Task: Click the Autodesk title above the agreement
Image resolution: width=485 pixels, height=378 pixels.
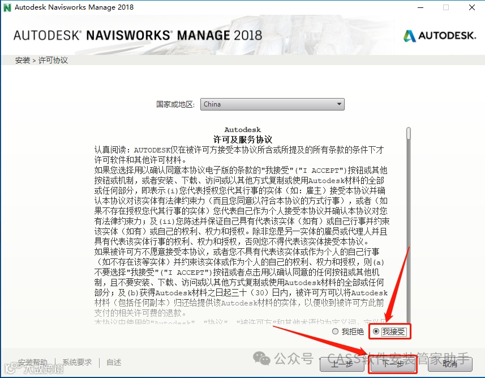Action: click(x=242, y=130)
